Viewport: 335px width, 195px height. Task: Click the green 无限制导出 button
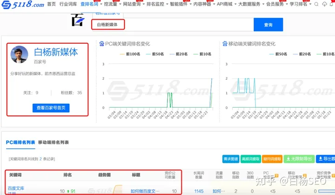tap(299, 159)
